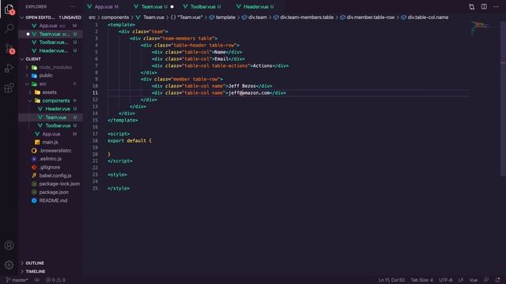Split the editor to the right
The image size is (506, 284).
point(484,7)
